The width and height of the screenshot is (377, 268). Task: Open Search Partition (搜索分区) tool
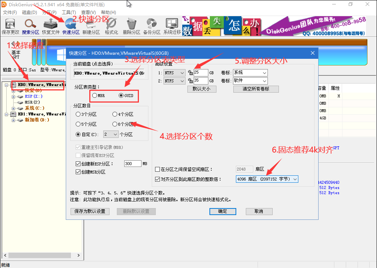pyautogui.click(x=30, y=27)
